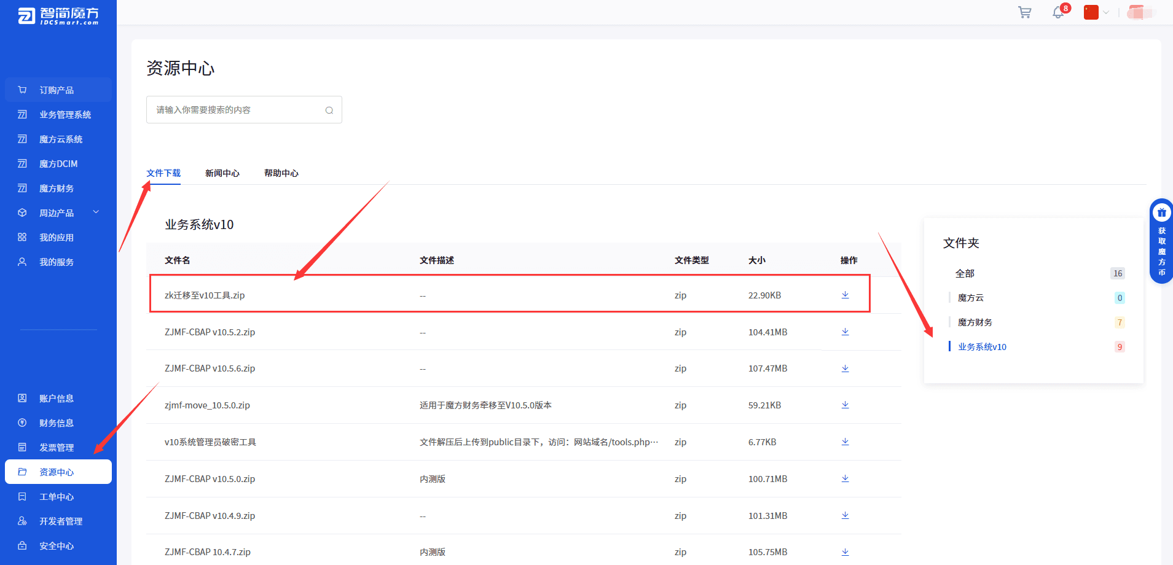Open 财务信息 in the sidebar
The image size is (1173, 565).
pos(58,423)
